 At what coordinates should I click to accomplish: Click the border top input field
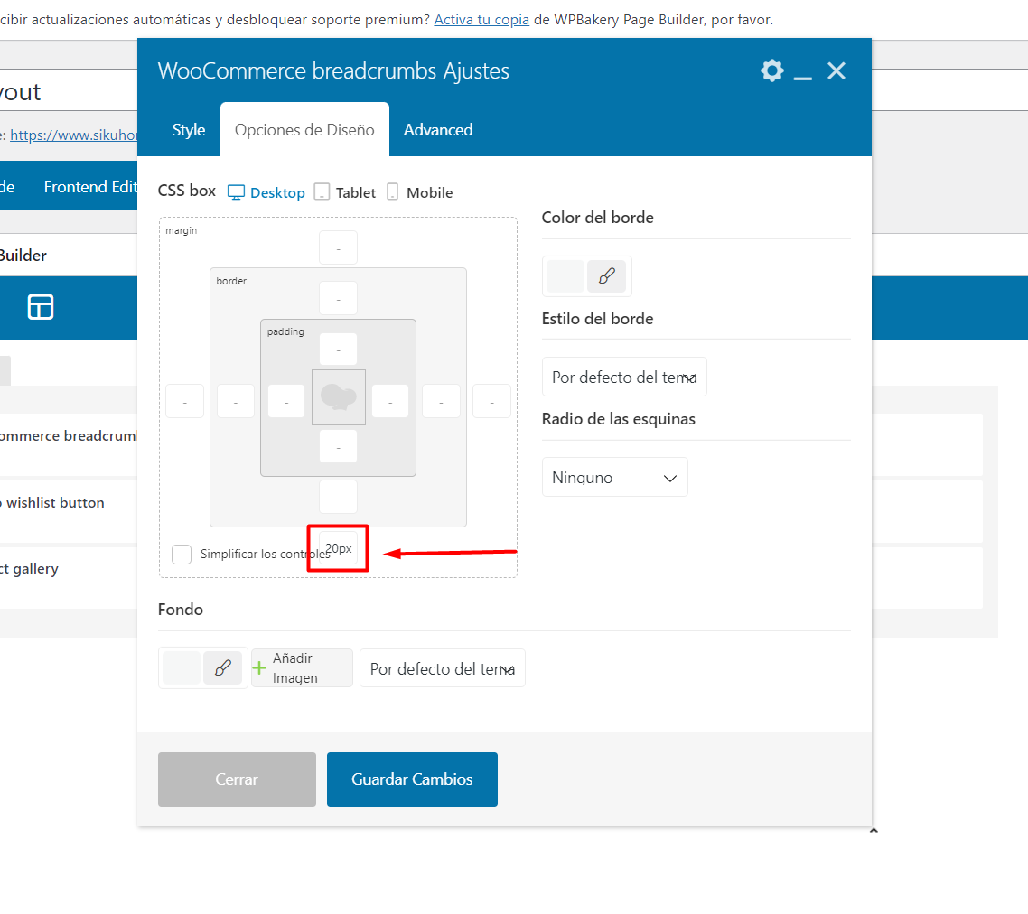338,298
